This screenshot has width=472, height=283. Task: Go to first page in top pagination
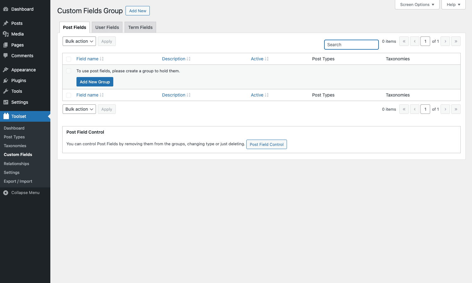[x=404, y=41]
